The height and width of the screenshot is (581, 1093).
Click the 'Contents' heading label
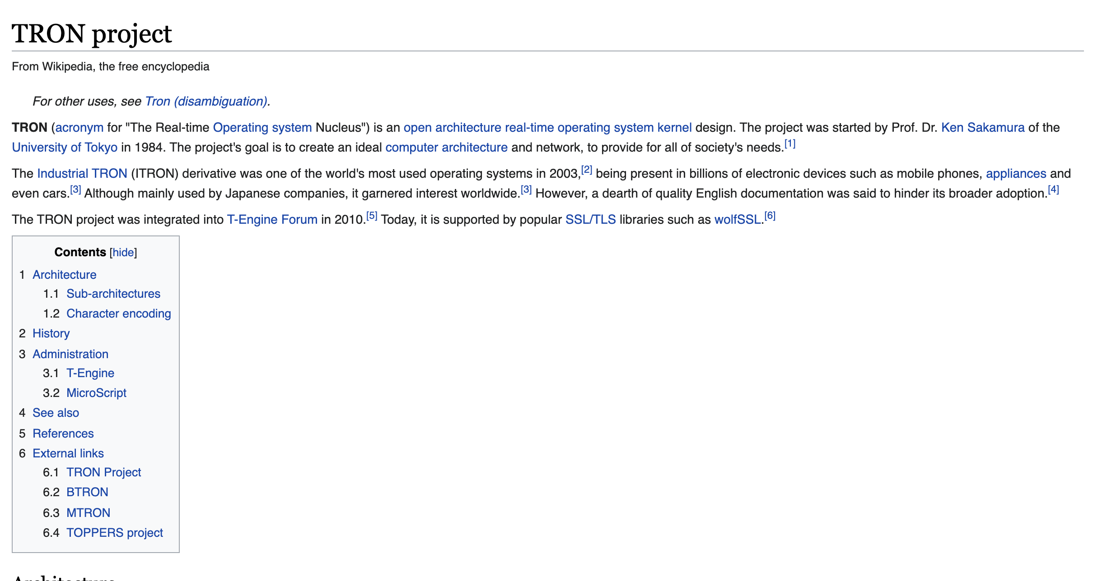(x=80, y=252)
